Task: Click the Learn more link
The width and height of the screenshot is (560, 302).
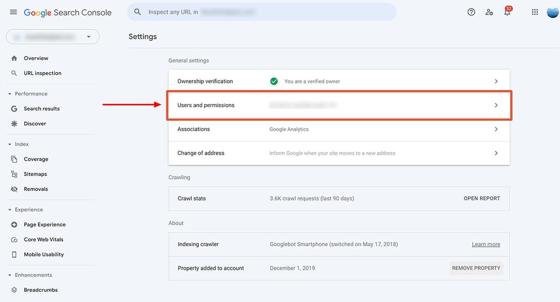Action: pos(486,244)
